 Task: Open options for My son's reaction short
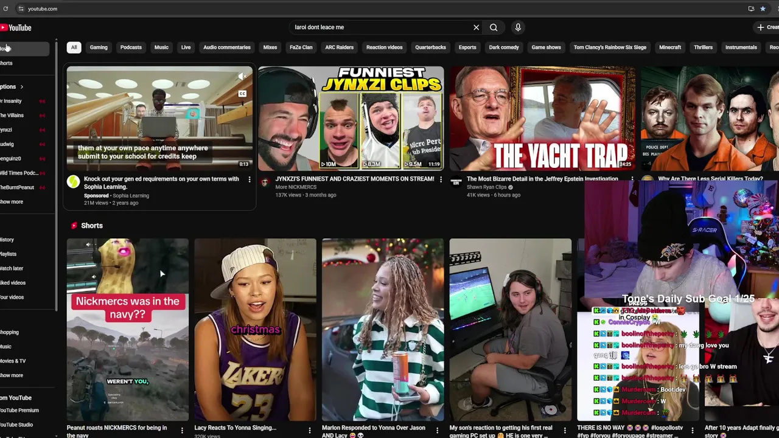(564, 431)
